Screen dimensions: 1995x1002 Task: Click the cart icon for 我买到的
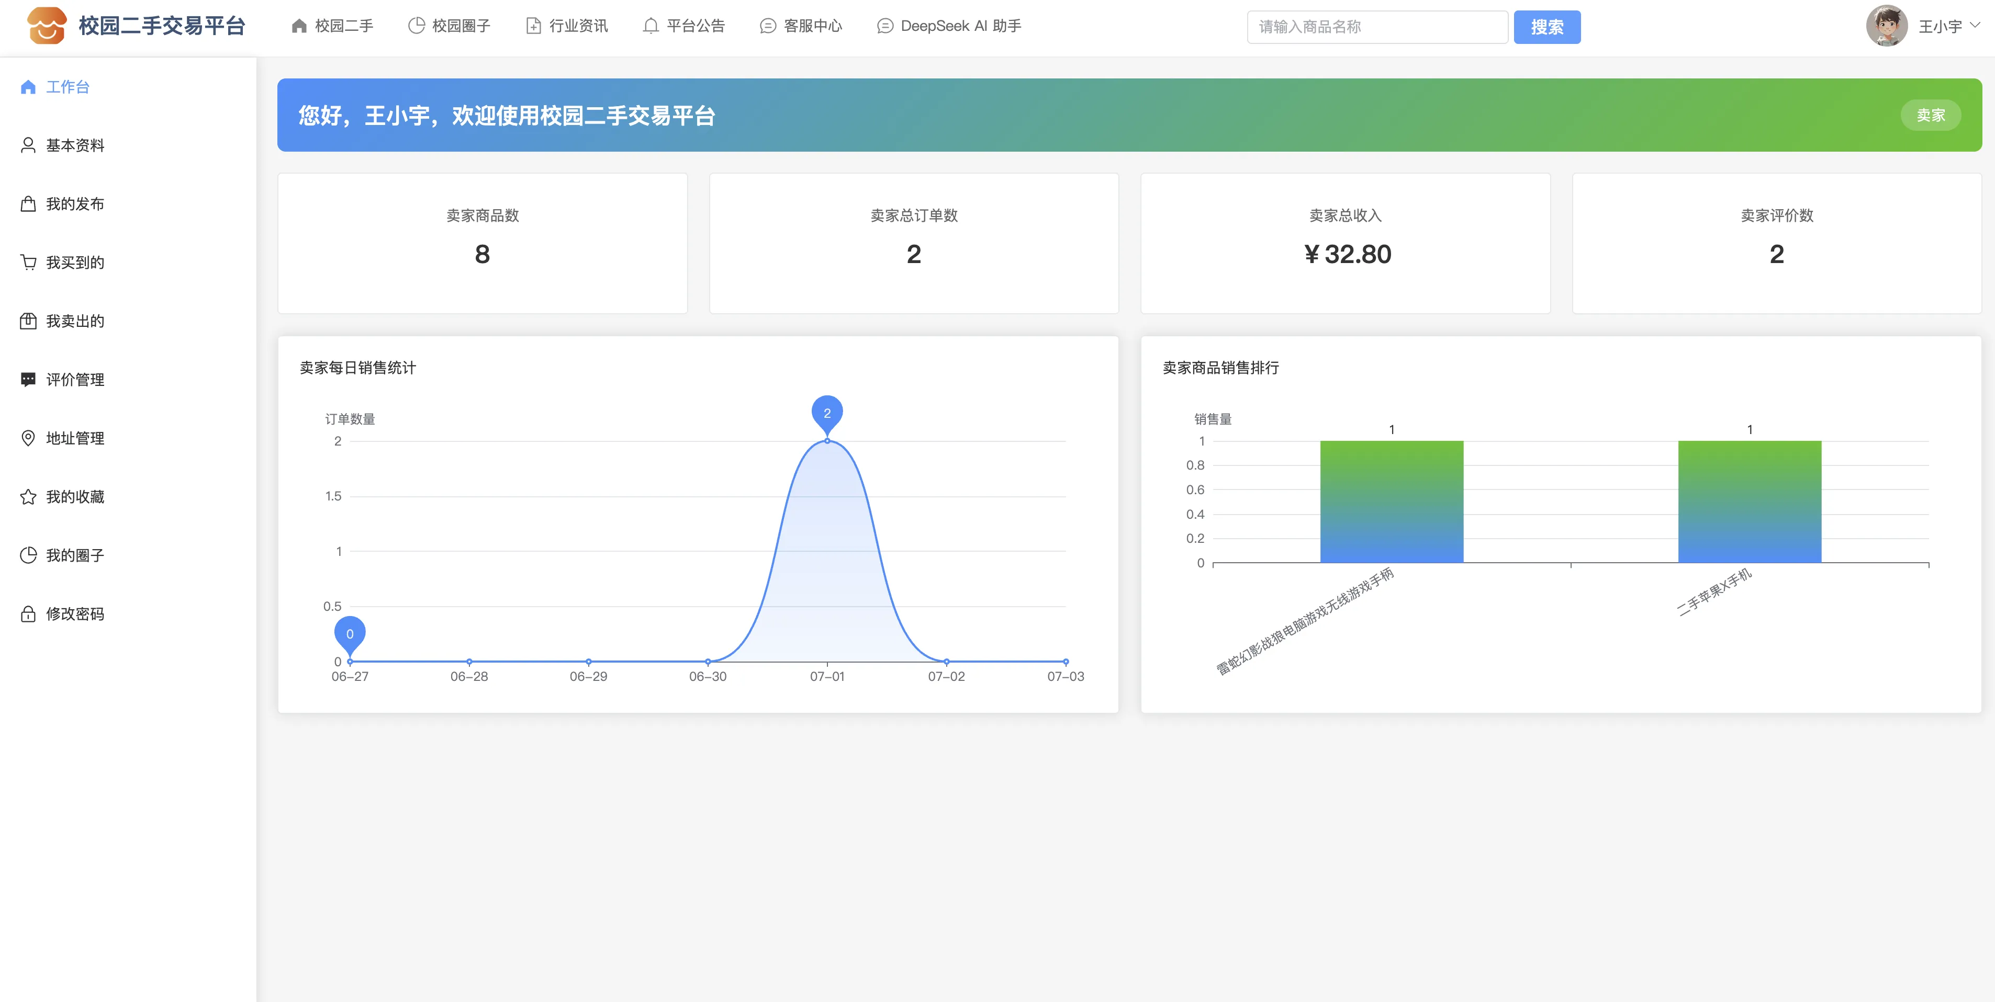coord(29,263)
